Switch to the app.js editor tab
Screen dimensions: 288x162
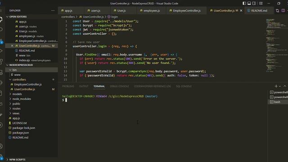tap(71, 11)
